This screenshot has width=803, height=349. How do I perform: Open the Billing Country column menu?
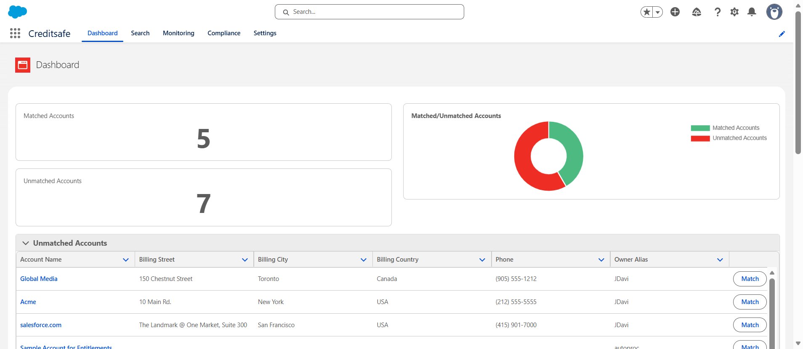[x=482, y=260]
